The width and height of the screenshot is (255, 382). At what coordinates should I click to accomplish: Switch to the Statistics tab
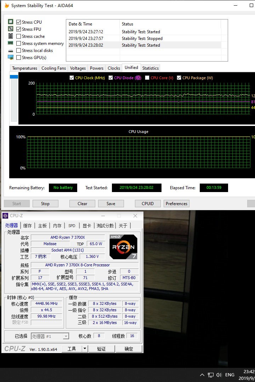point(151,68)
